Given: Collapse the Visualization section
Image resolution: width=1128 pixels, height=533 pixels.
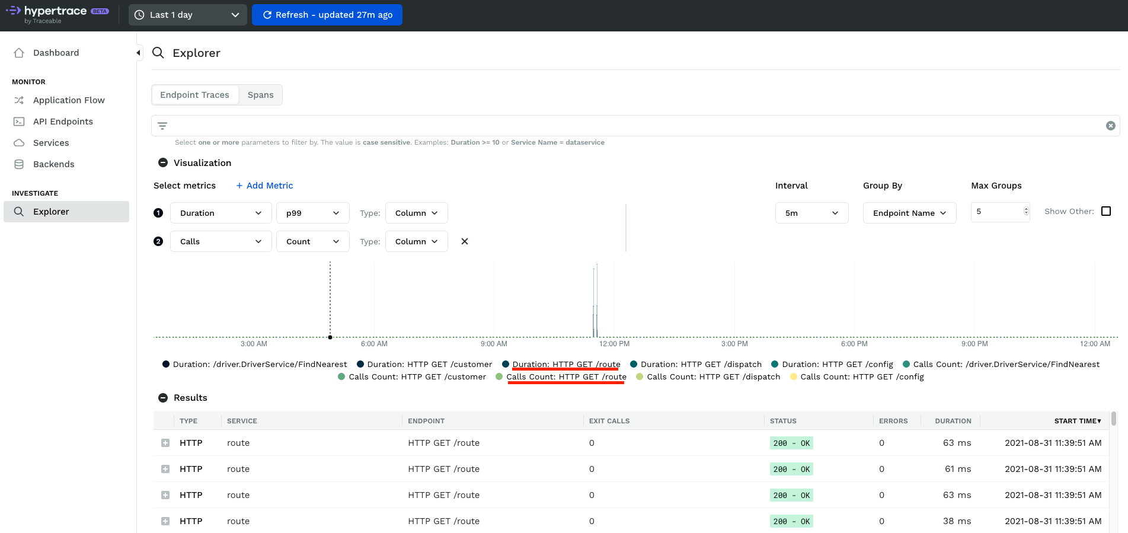Looking at the screenshot, I should [162, 163].
